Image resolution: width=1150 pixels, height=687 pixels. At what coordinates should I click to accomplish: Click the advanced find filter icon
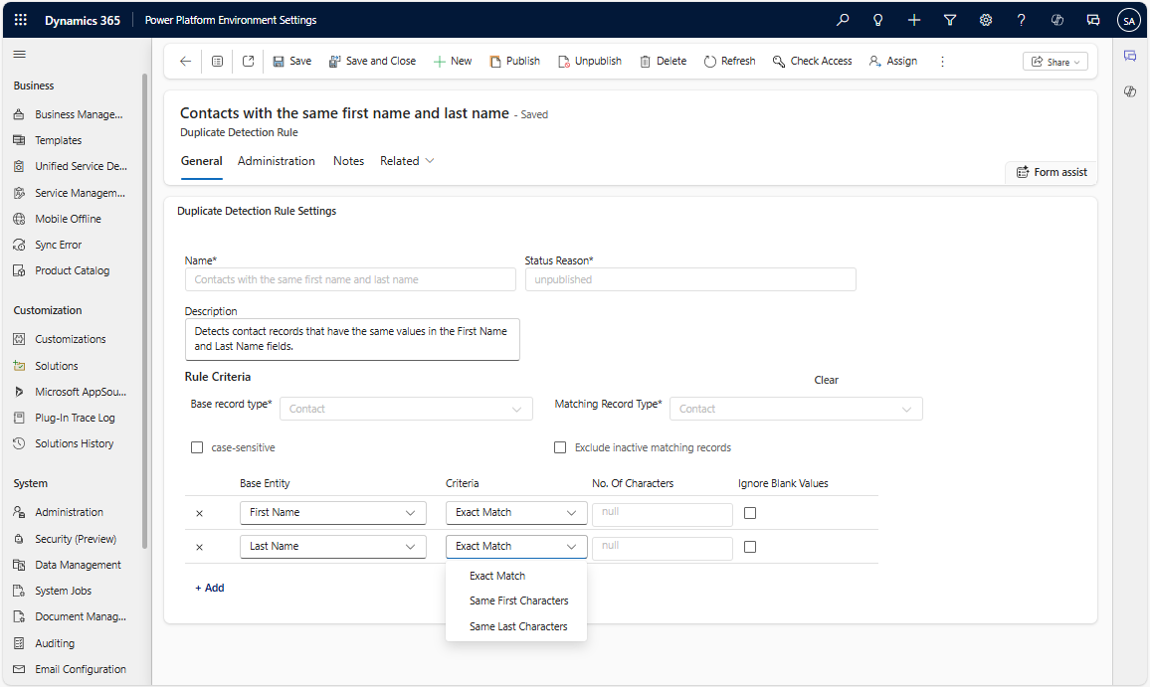pos(950,20)
